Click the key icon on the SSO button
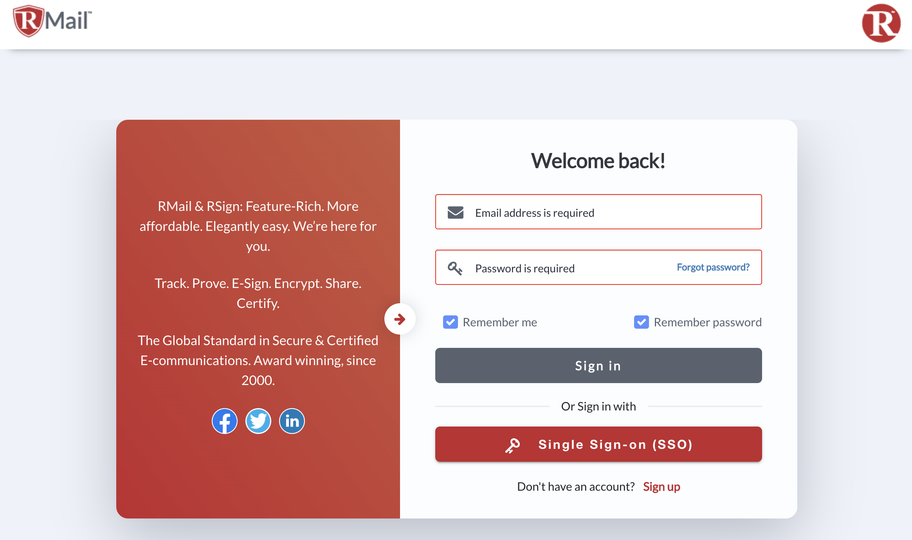The width and height of the screenshot is (912, 540). 512,445
